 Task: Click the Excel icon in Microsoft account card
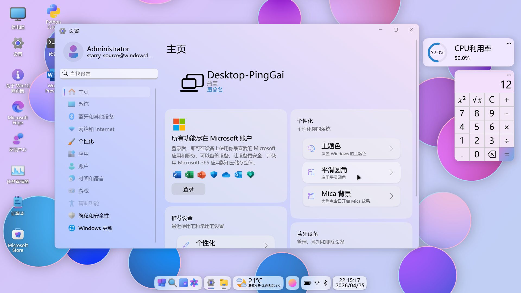[x=189, y=175]
